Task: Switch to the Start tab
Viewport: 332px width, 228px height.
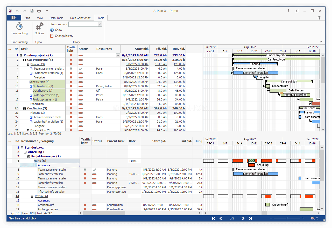Action: (x=27, y=18)
